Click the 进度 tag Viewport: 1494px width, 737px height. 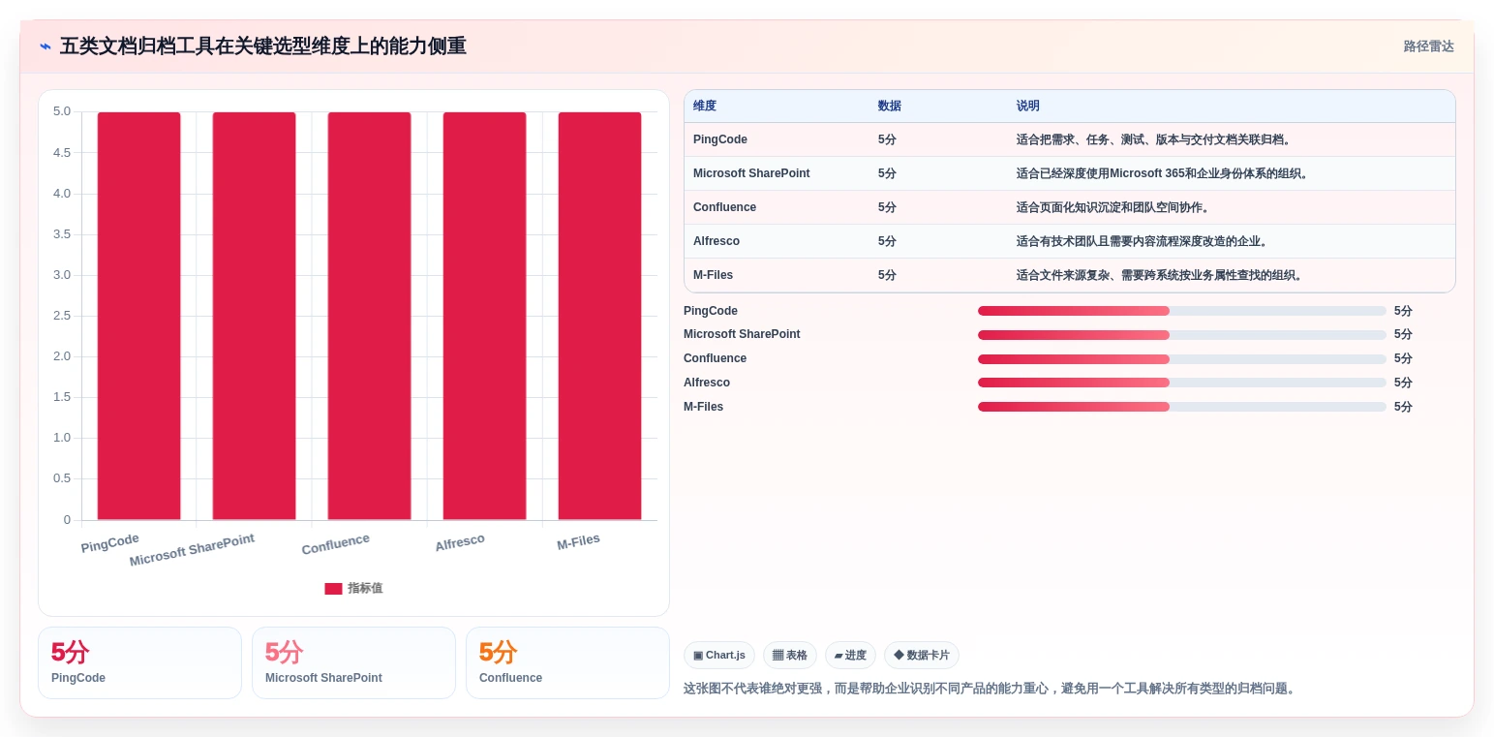[x=850, y=656]
